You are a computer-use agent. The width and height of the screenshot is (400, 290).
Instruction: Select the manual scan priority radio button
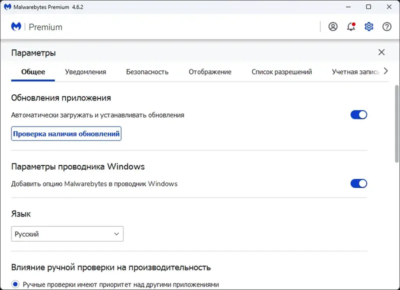15,283
